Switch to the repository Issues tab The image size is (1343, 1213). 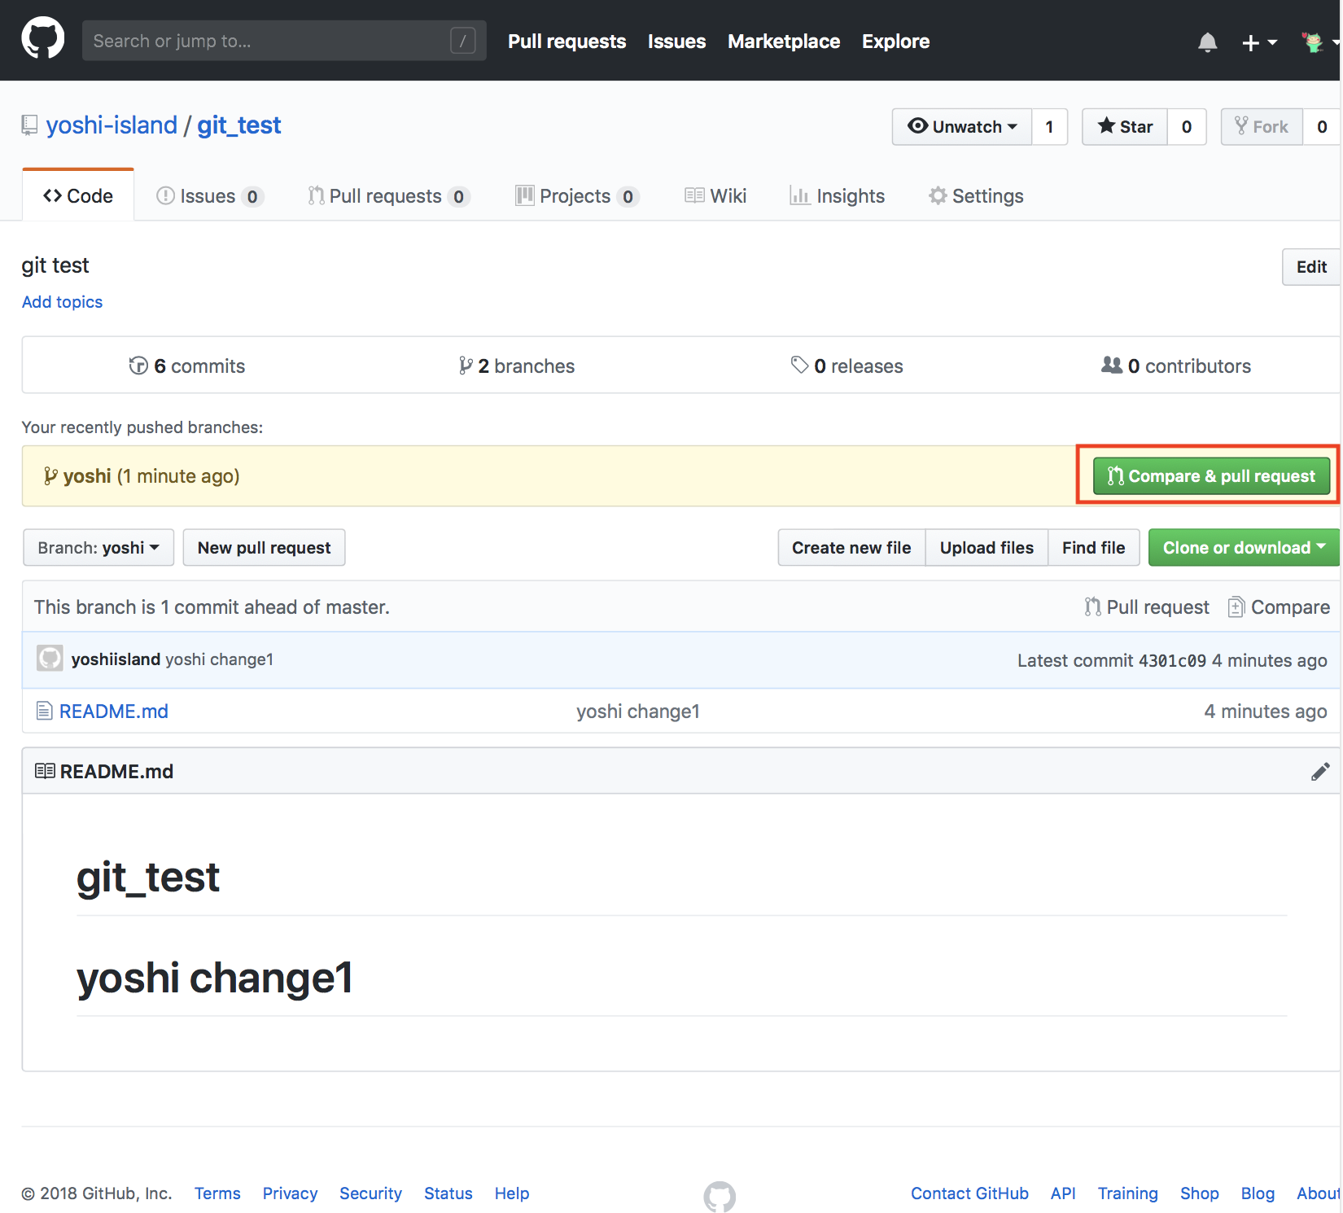210,196
